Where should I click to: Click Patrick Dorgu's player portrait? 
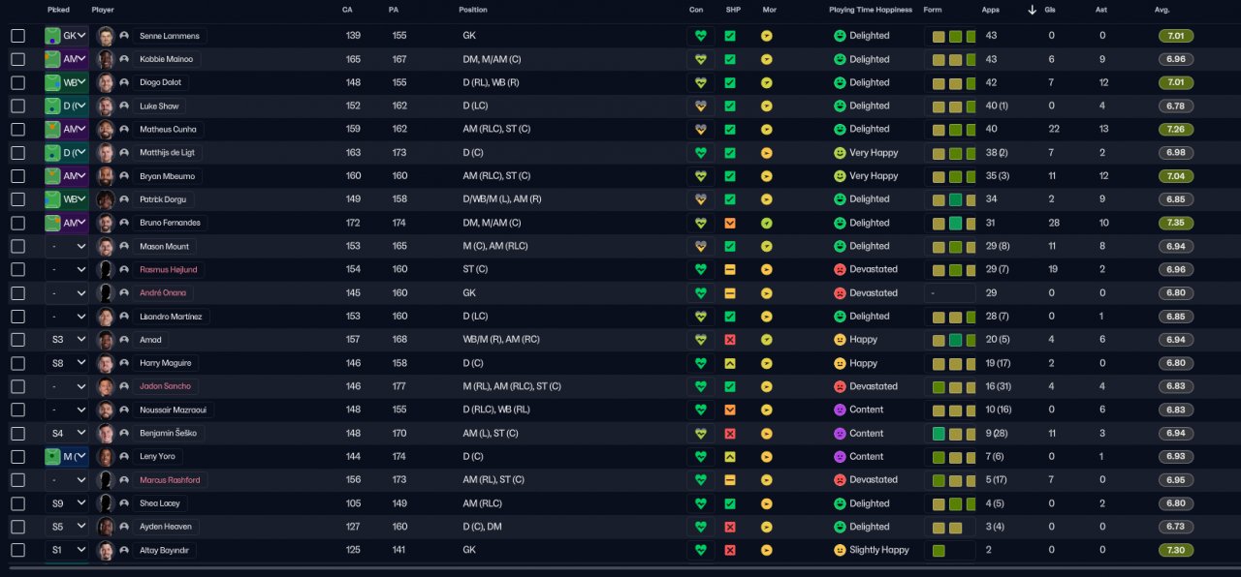pos(106,199)
